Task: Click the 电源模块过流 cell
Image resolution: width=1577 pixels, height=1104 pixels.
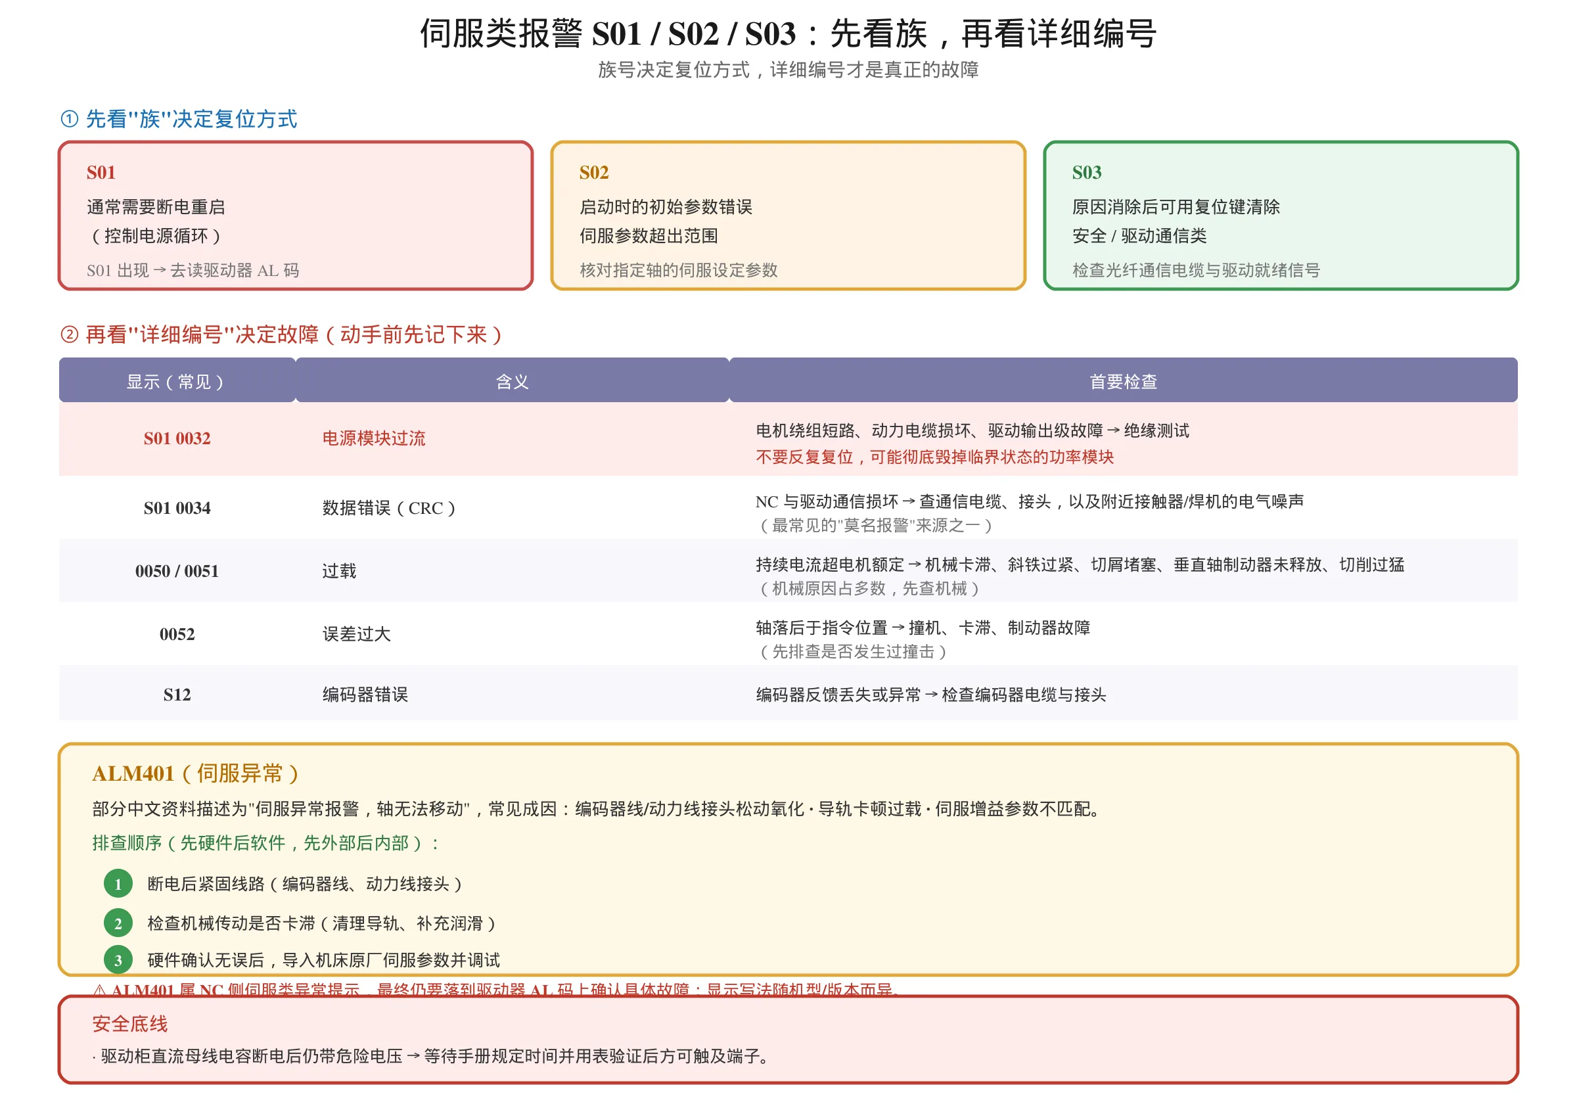Action: [374, 438]
